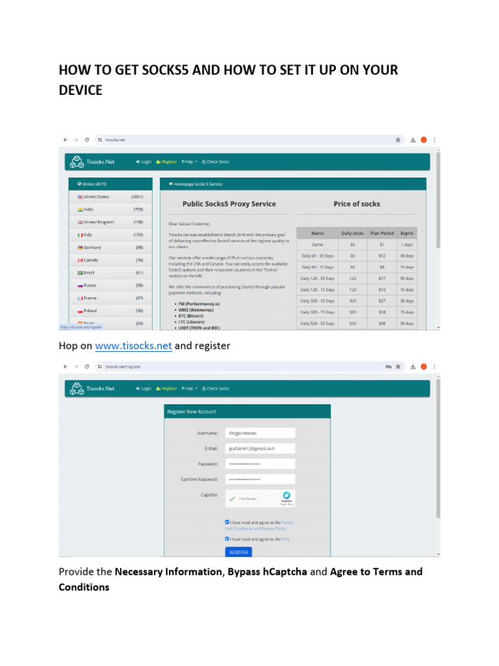Click the forward arrow in the register page browser

click(76, 367)
